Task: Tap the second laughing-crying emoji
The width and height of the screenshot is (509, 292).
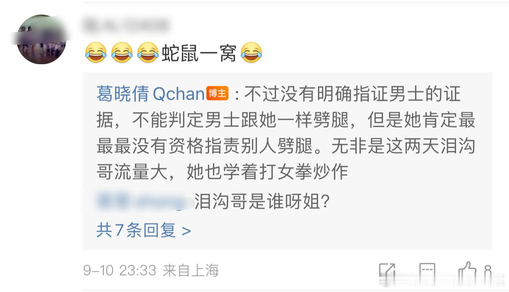Action: (122, 53)
